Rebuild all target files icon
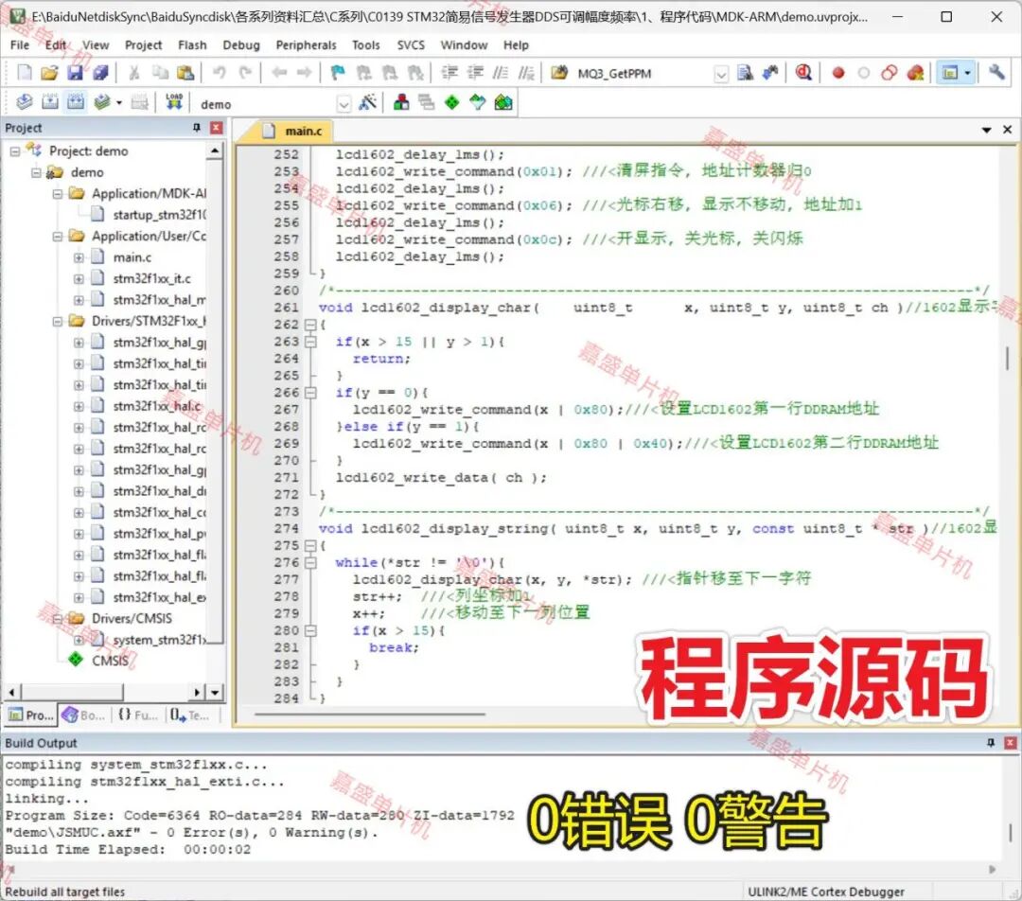Image resolution: width=1022 pixels, height=901 pixels. (76, 102)
